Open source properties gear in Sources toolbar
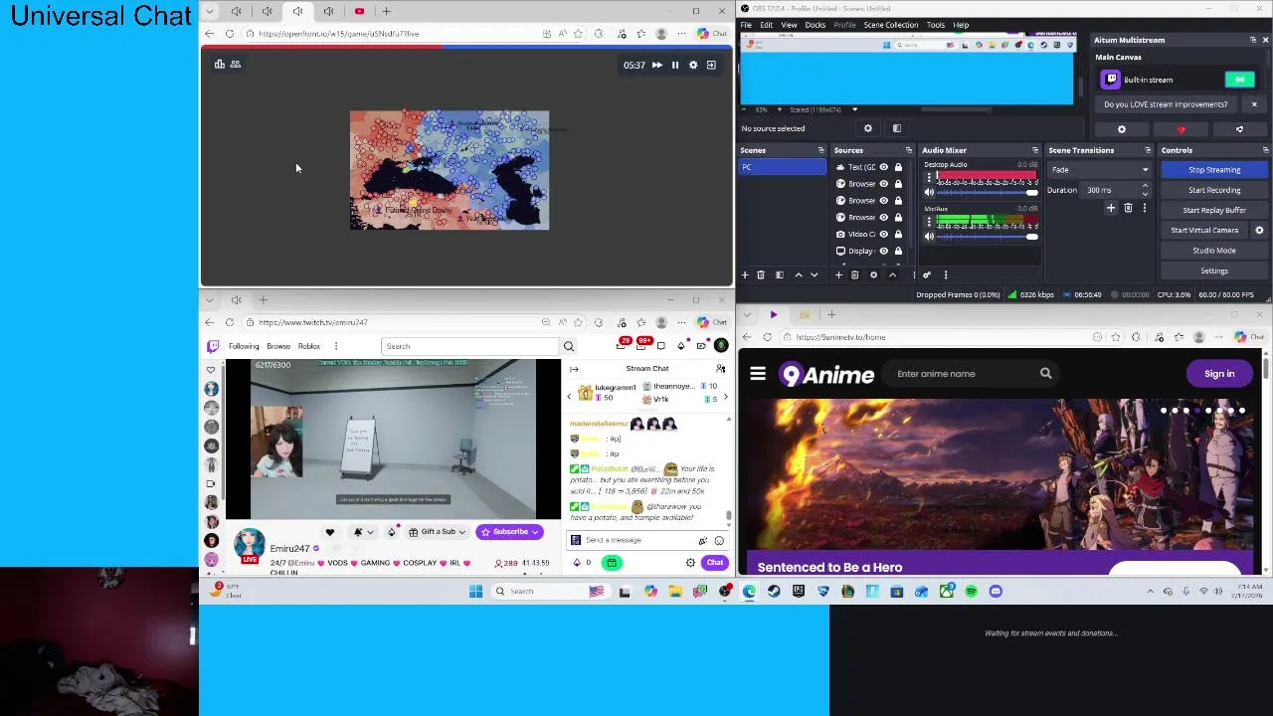 pos(873,275)
